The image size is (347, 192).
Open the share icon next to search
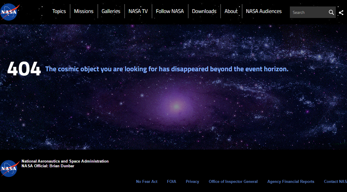pos(341,12)
